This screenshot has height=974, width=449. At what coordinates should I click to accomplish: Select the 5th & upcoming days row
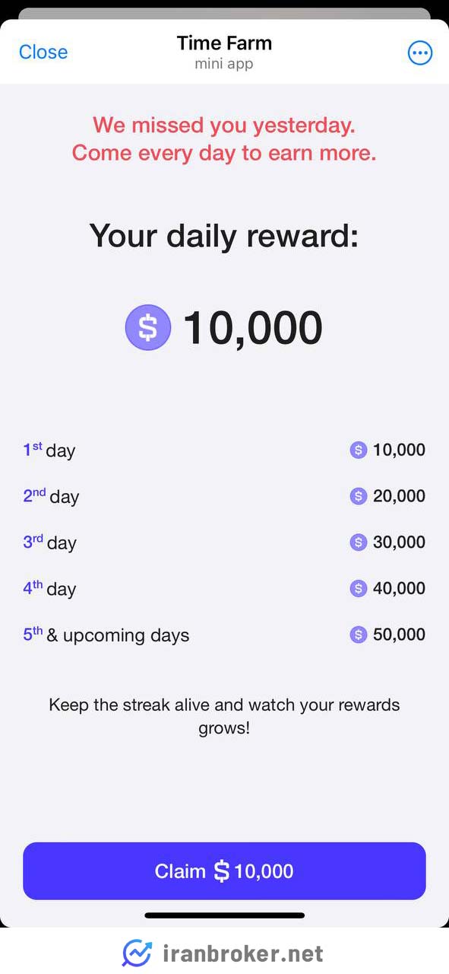(x=224, y=635)
